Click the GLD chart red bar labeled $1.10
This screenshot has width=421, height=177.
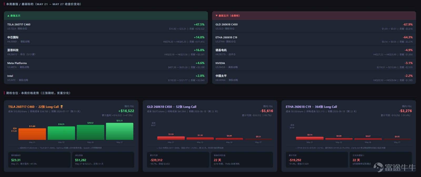pos(200,138)
